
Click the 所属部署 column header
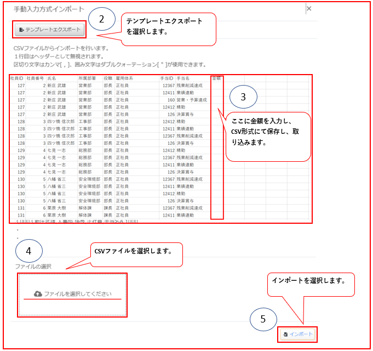click(87, 78)
